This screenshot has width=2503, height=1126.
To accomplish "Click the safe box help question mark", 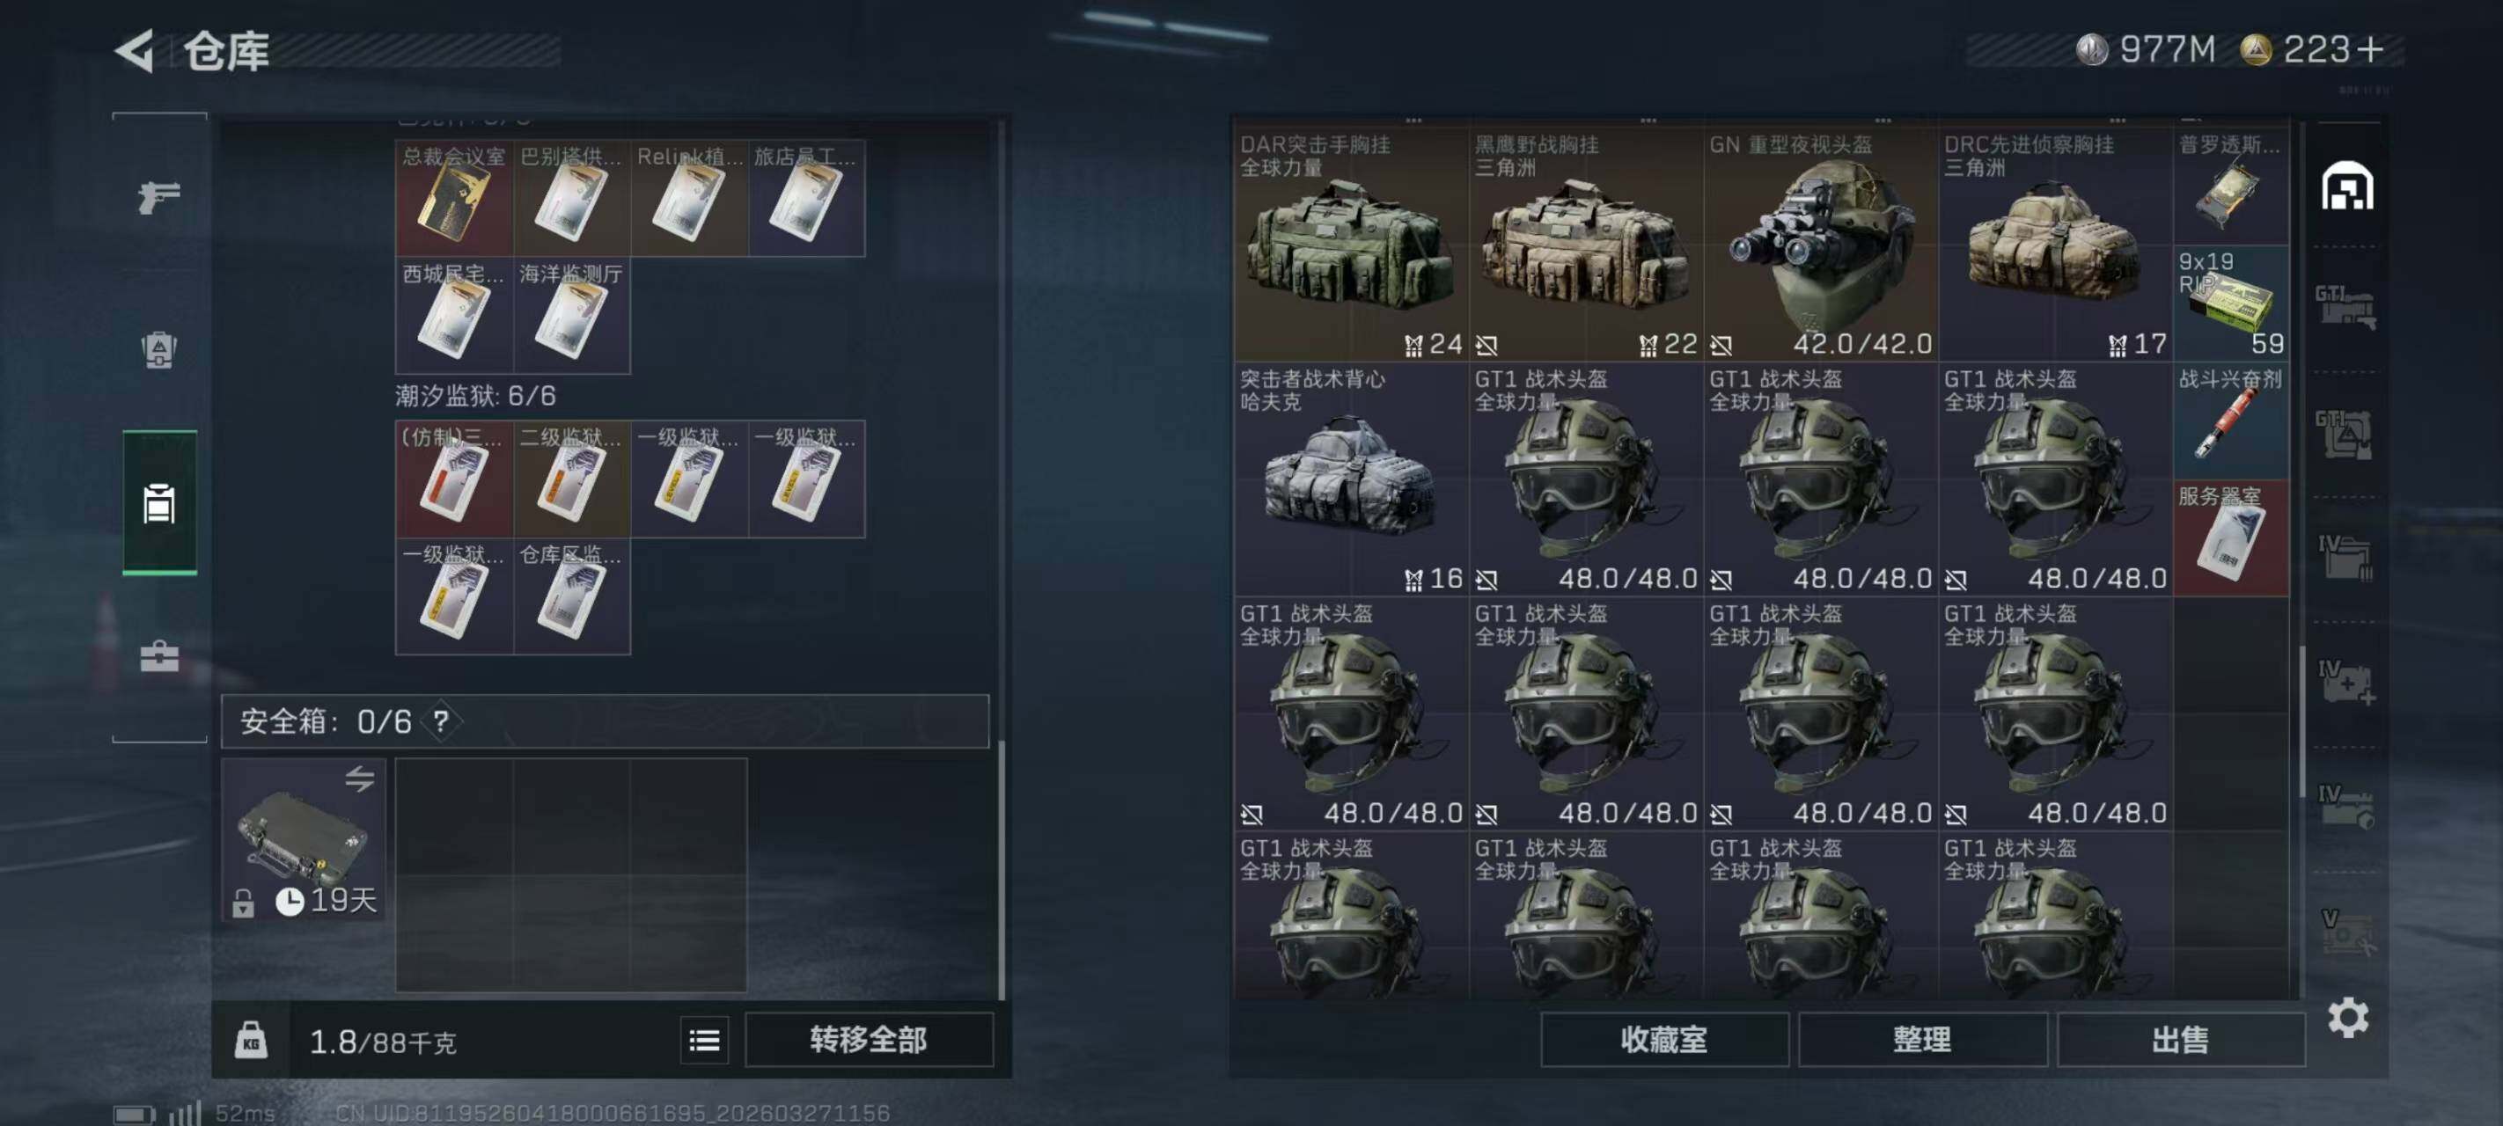I will pos(441,720).
